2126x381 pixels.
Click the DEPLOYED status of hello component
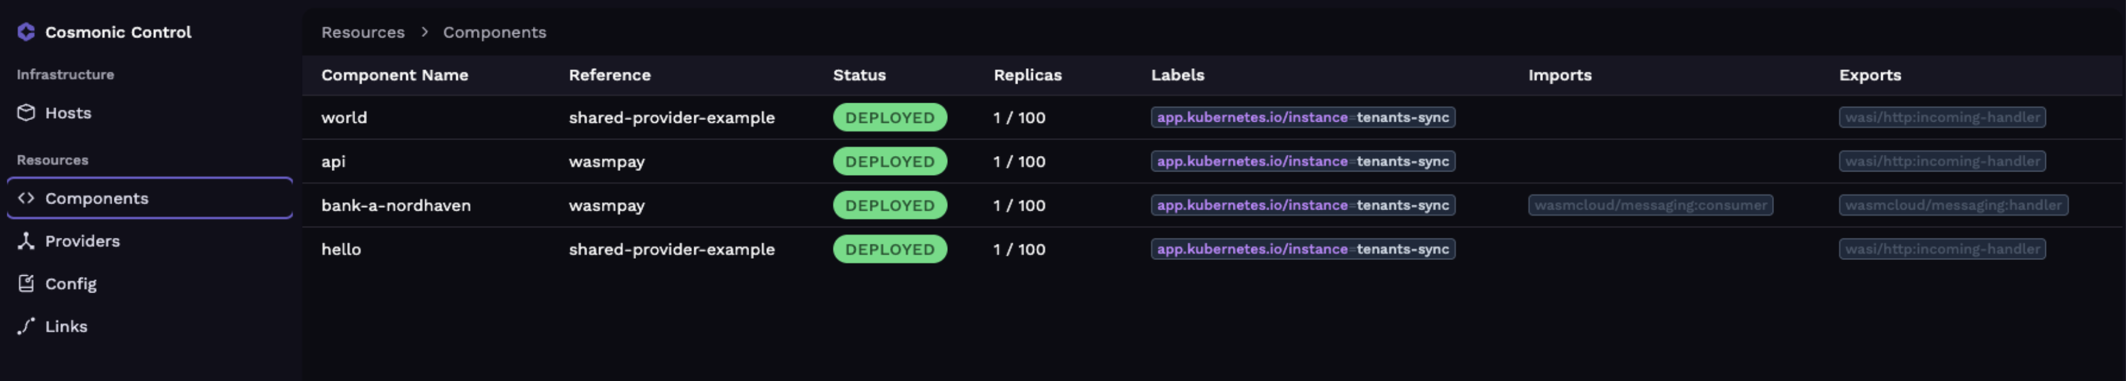point(889,249)
